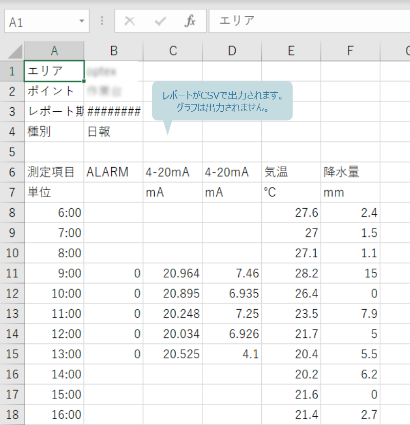Click the 14:00 time cell
Image resolution: width=410 pixels, height=425 pixels.
point(54,374)
